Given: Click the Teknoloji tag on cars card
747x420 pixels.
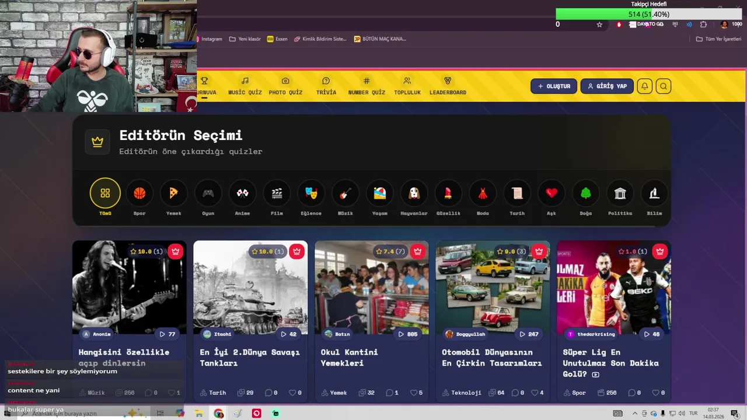Looking at the screenshot, I should [x=462, y=393].
